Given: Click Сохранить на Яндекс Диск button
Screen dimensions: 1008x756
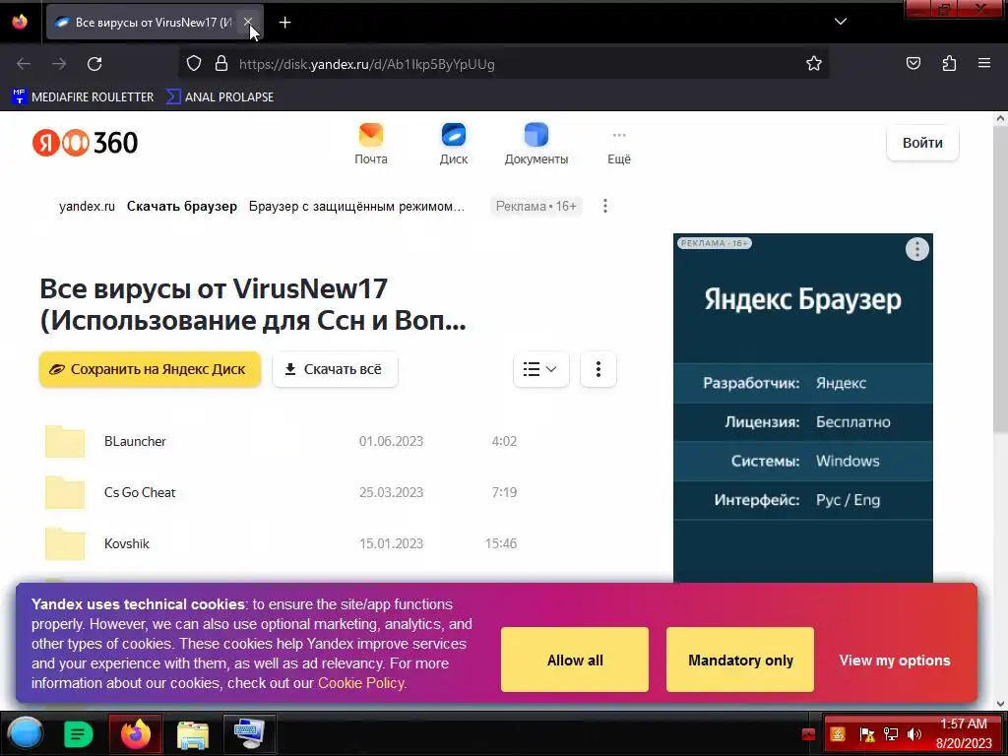Looking at the screenshot, I should tap(150, 369).
